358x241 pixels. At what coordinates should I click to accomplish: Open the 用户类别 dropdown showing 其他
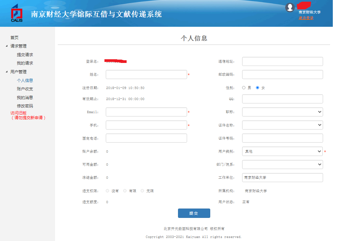click(x=282, y=151)
